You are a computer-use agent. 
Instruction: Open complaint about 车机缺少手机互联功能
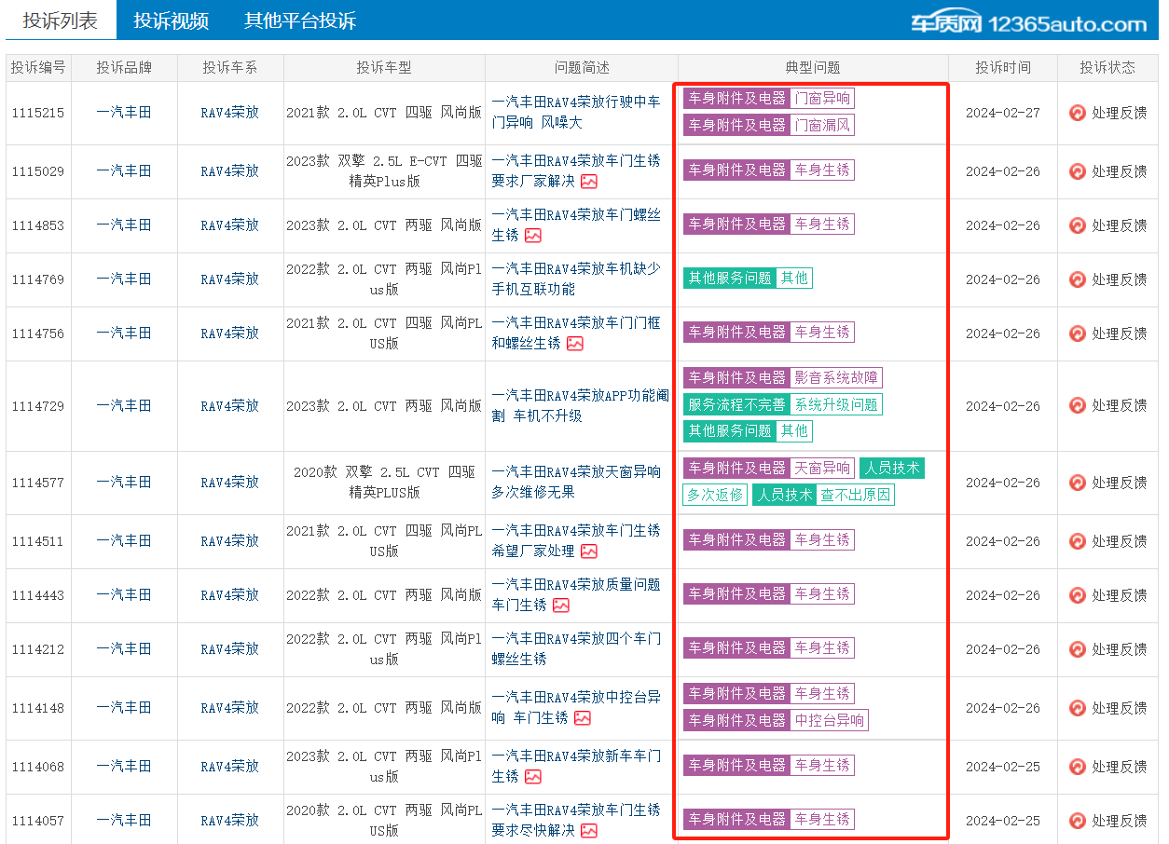[576, 279]
